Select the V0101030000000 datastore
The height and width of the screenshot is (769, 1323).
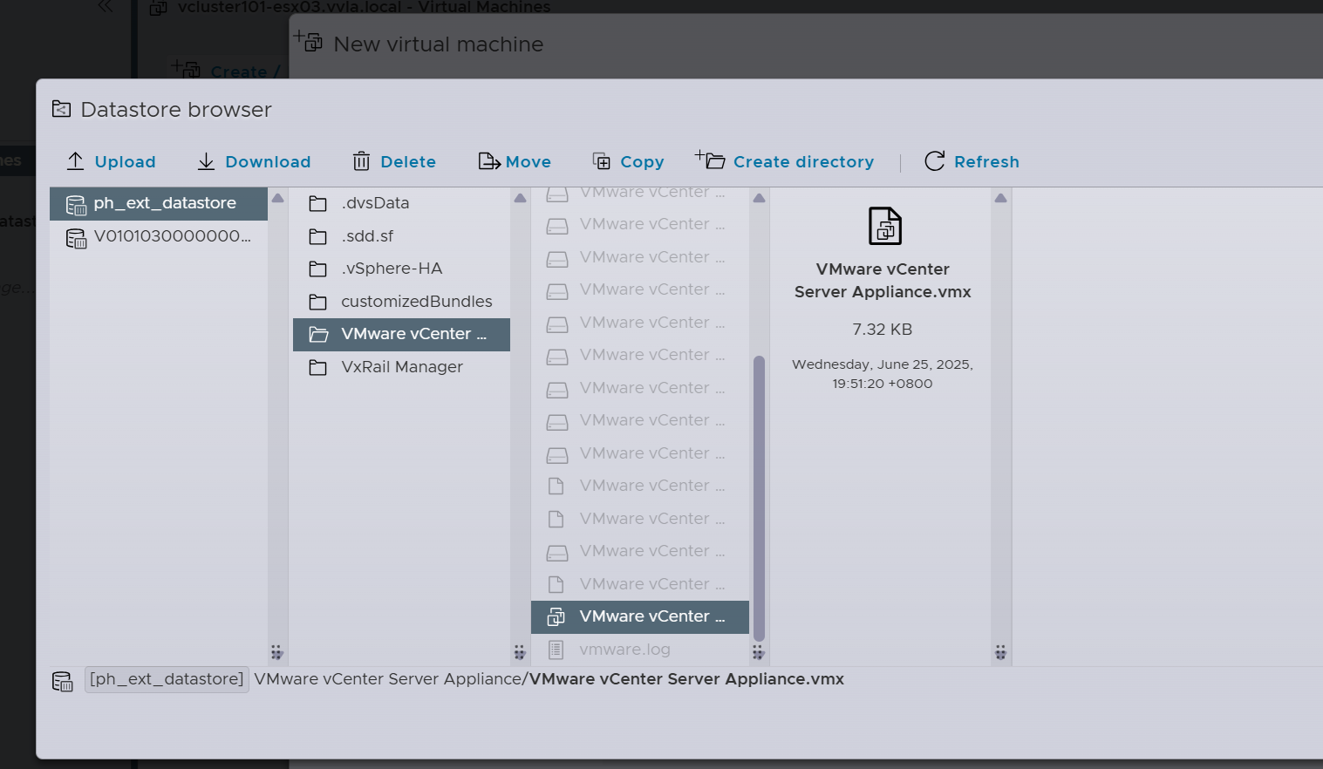tap(172, 236)
